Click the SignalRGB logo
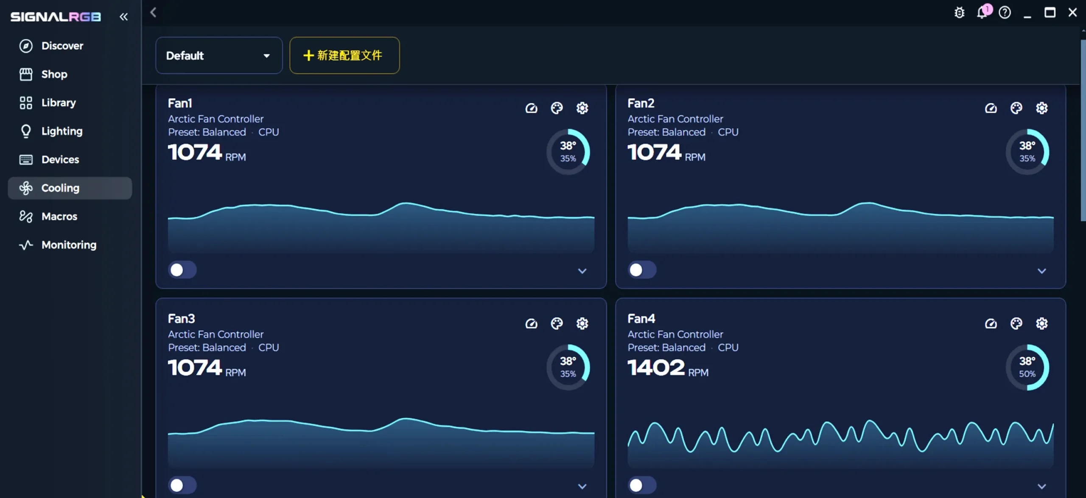1086x498 pixels. click(x=56, y=17)
